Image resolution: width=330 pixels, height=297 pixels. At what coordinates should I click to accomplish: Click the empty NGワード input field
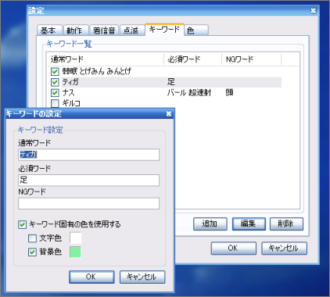pyautogui.click(x=88, y=203)
